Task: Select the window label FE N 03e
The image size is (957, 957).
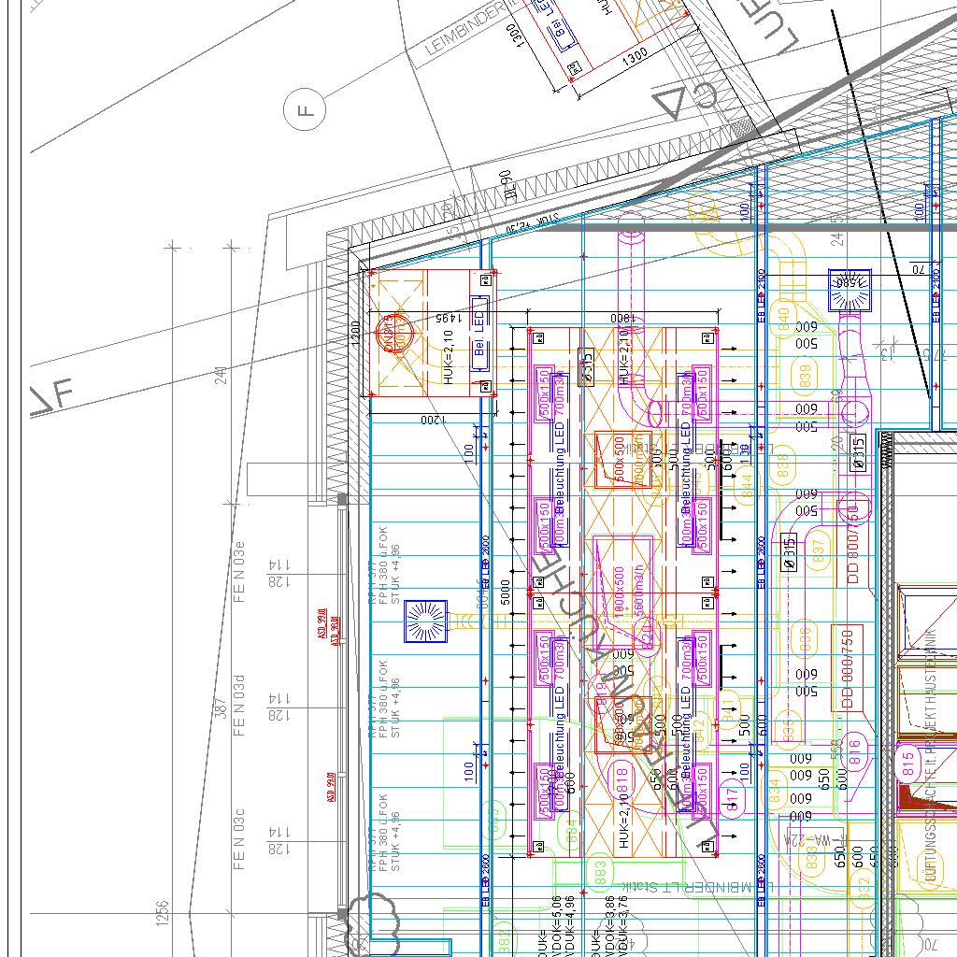Action: coord(240,571)
